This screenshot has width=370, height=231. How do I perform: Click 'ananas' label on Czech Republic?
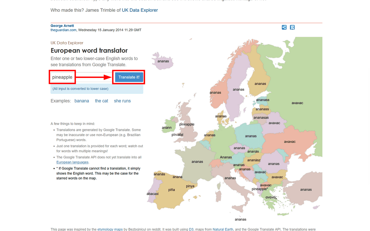(x=239, y=148)
